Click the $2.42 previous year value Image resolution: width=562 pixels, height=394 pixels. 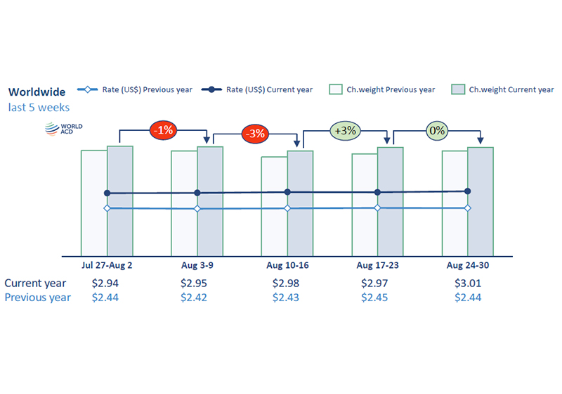[194, 298]
